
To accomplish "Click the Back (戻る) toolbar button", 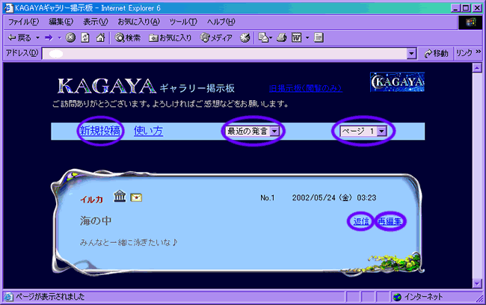I will (x=19, y=38).
